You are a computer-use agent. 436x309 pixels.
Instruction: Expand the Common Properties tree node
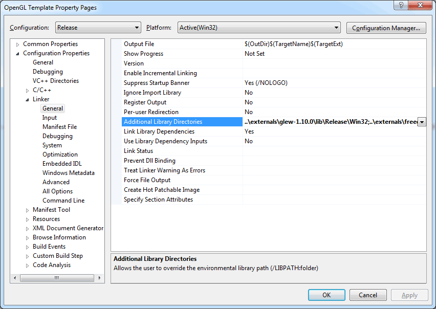tap(17, 45)
